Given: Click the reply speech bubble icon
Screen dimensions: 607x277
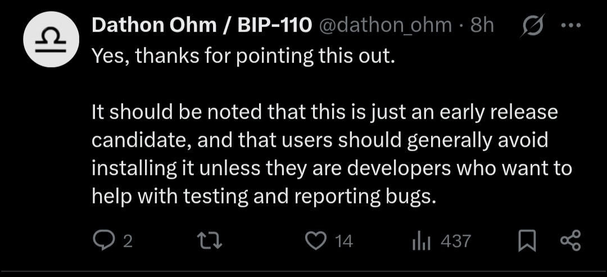Looking at the screenshot, I should (x=103, y=242).
